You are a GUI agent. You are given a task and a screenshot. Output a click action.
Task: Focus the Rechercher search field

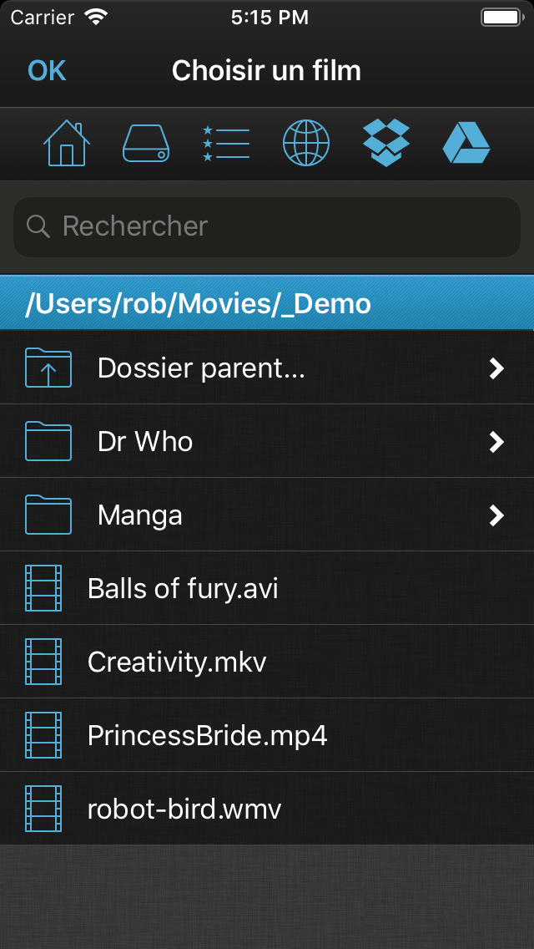267,226
